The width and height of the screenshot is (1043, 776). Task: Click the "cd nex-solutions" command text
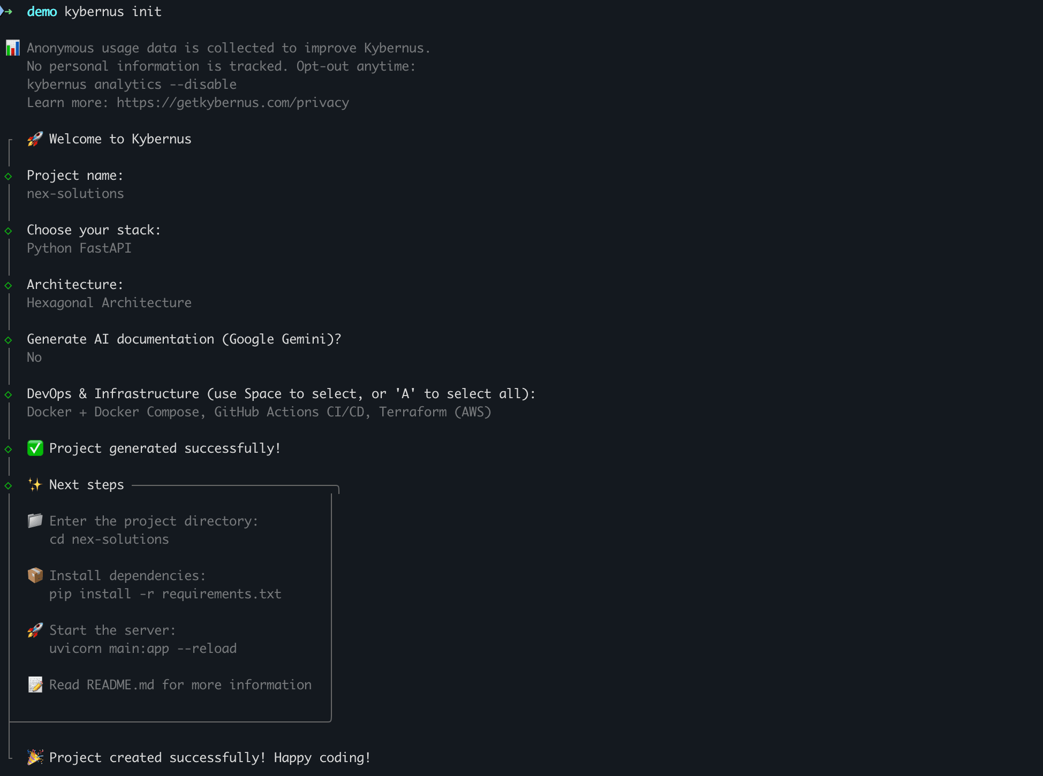click(x=109, y=539)
